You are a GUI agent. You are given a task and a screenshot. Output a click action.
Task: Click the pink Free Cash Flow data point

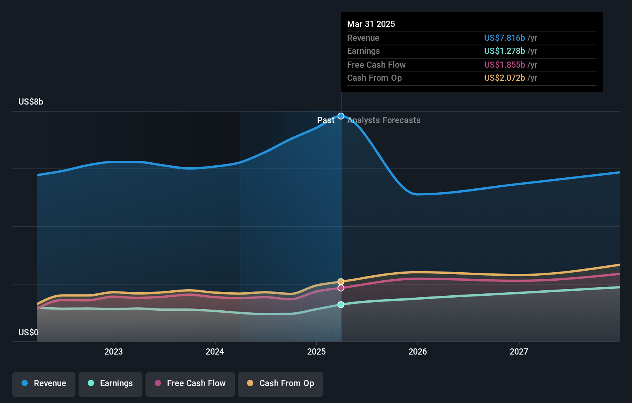(x=341, y=288)
